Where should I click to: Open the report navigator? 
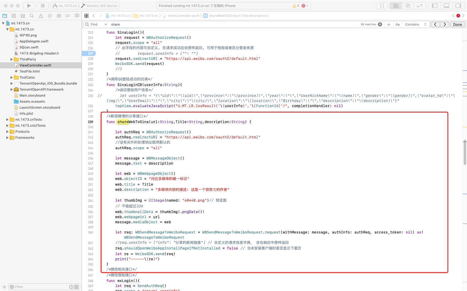(x=77, y=16)
